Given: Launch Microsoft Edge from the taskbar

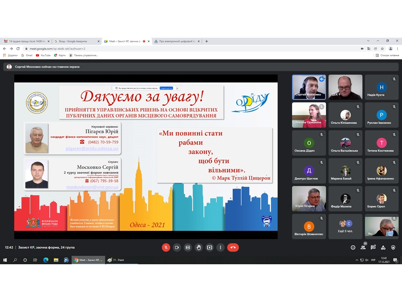Looking at the screenshot, I should point(46,260).
